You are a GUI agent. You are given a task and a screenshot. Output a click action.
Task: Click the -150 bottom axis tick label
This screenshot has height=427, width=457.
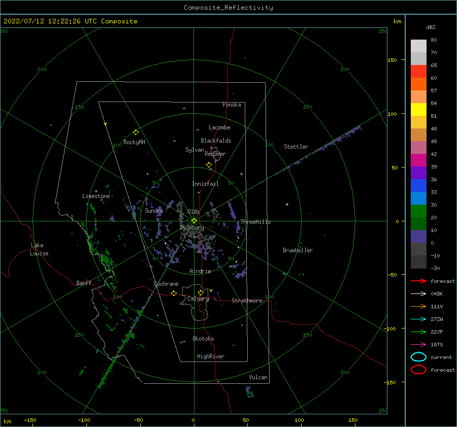30,420
